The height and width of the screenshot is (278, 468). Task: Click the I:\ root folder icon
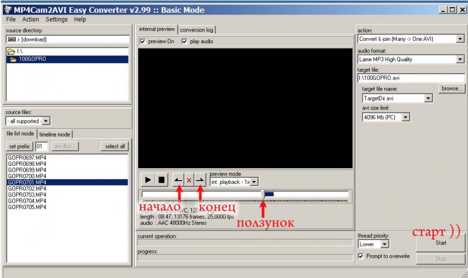point(11,52)
